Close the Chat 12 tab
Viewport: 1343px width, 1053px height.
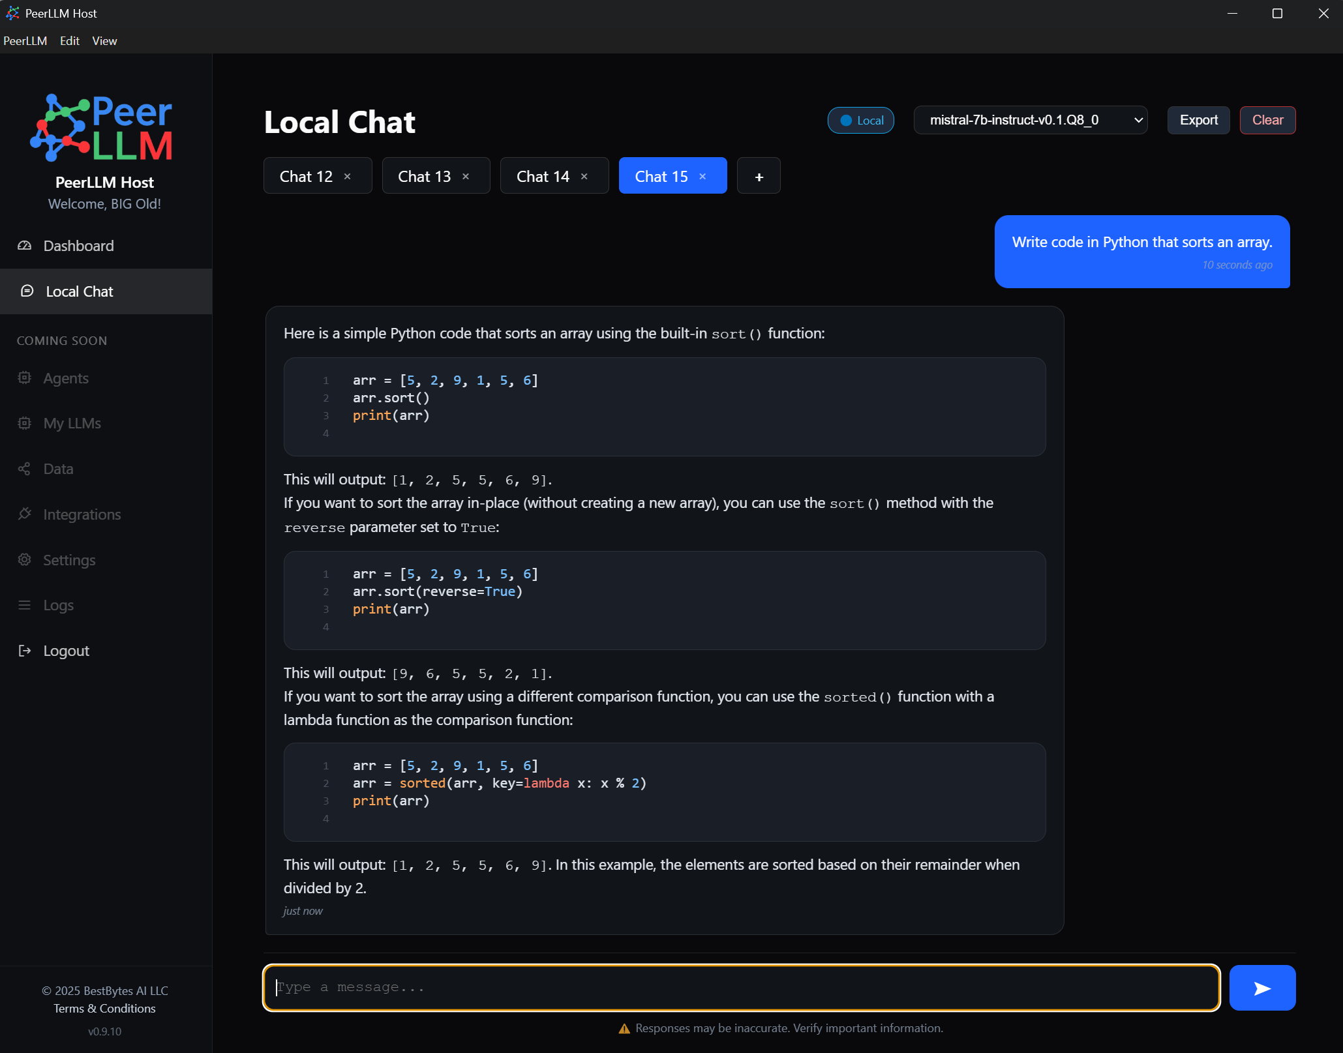(x=348, y=177)
